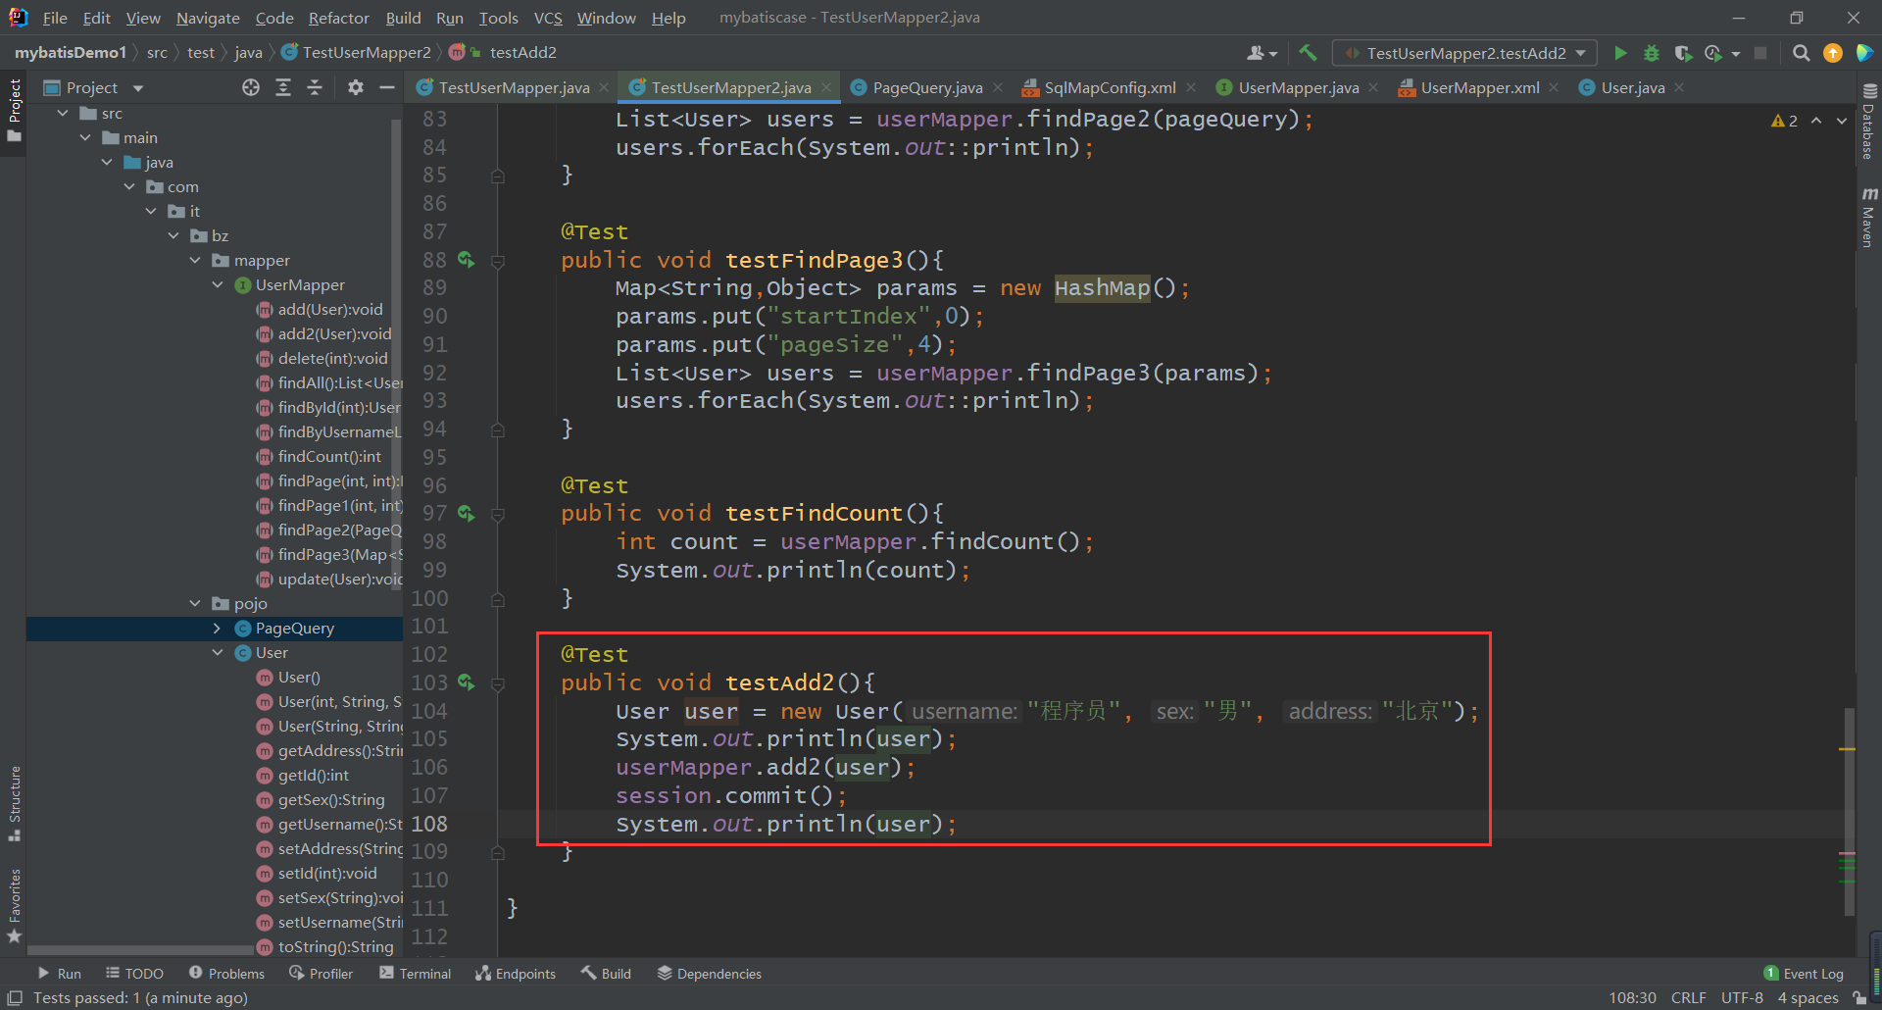The width and height of the screenshot is (1882, 1010).
Task: Select findCount():int method in tree
Action: (x=329, y=457)
